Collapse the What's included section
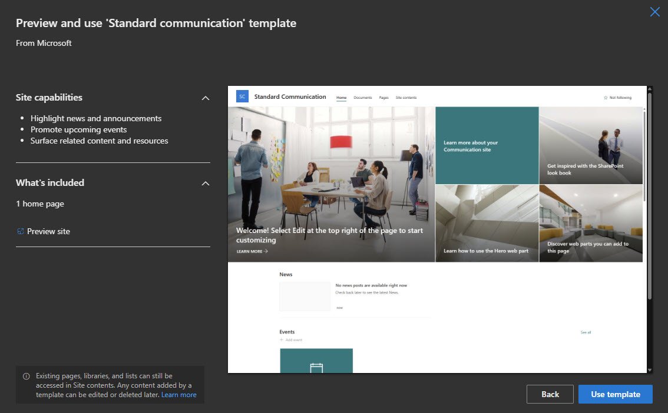This screenshot has width=668, height=413. pyautogui.click(x=205, y=184)
